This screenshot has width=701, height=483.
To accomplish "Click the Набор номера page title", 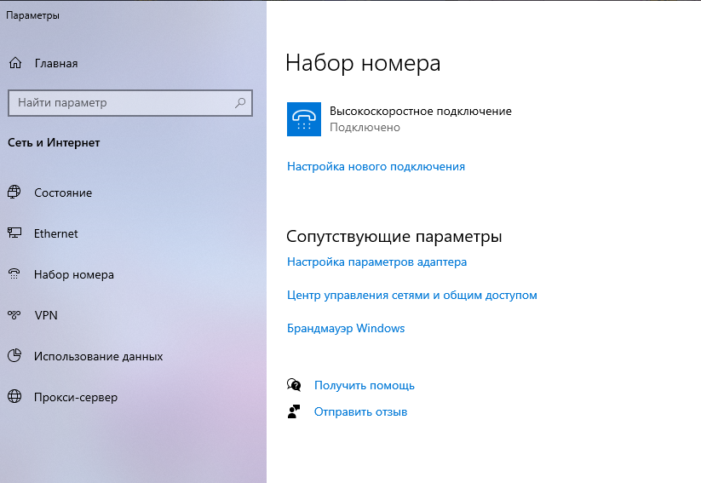I will (x=363, y=63).
